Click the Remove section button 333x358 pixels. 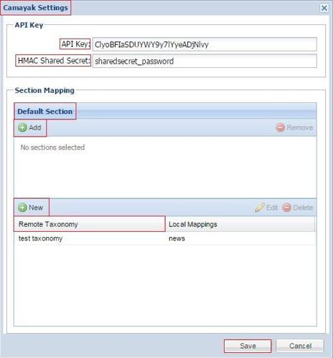294,127
